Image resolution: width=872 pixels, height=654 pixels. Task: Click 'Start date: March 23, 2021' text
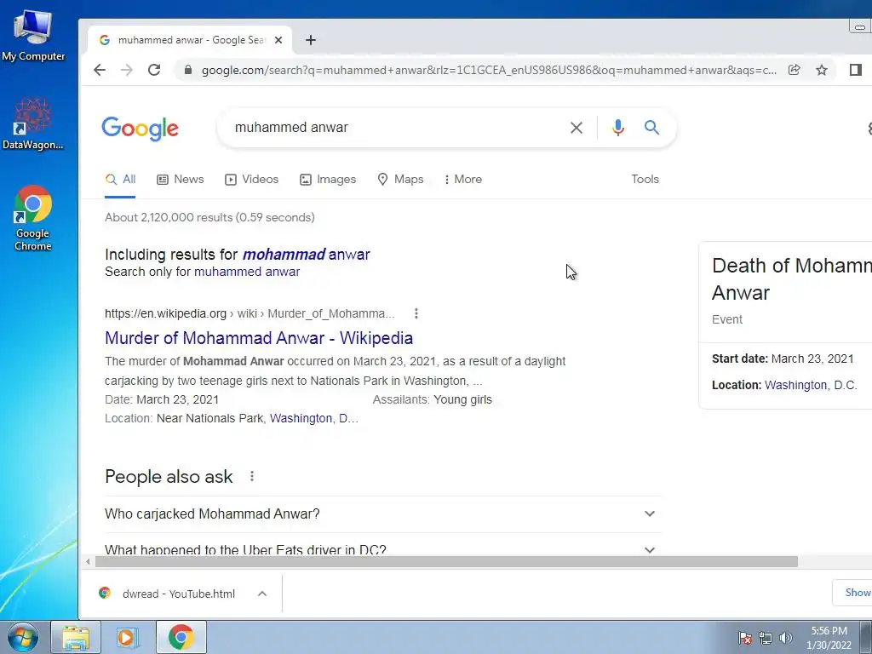tap(783, 359)
